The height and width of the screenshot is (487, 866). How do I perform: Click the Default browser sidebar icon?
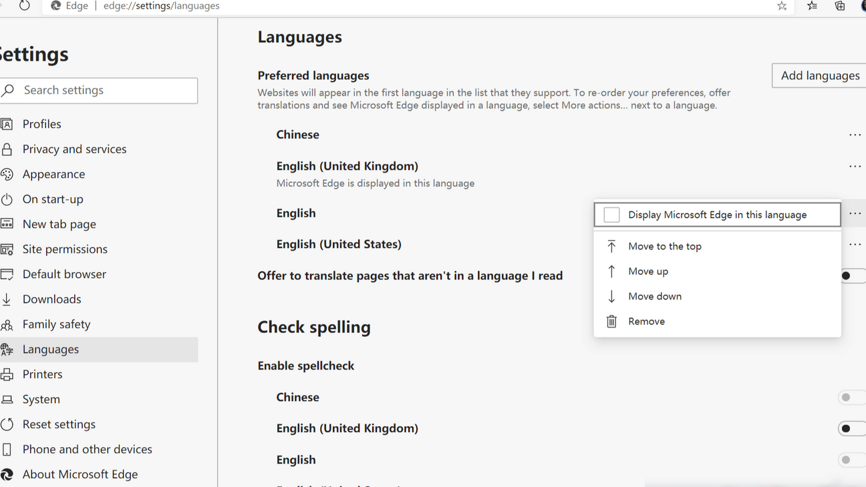pos(7,274)
